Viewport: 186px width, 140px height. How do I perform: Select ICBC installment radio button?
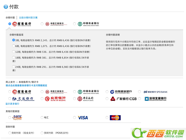[x=42, y=24]
